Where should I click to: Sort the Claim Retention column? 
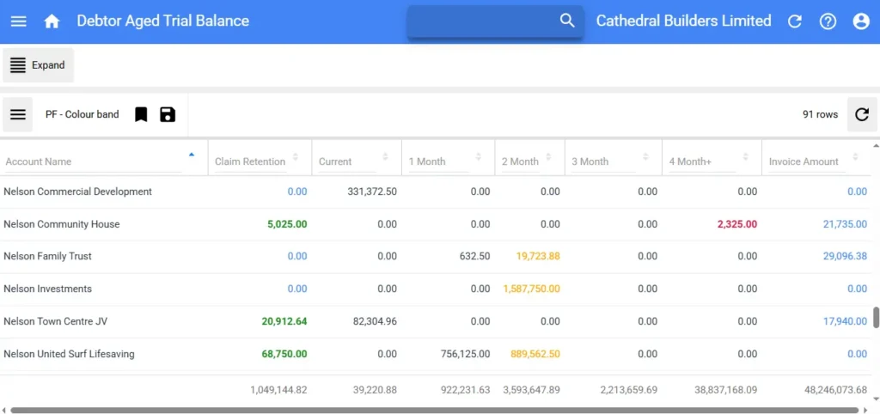coord(296,156)
